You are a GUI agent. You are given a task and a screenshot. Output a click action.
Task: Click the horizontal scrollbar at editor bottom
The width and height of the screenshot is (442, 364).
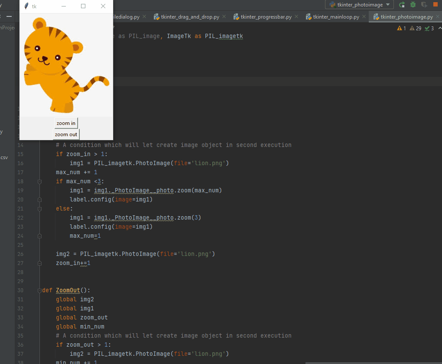(x=373, y=363)
